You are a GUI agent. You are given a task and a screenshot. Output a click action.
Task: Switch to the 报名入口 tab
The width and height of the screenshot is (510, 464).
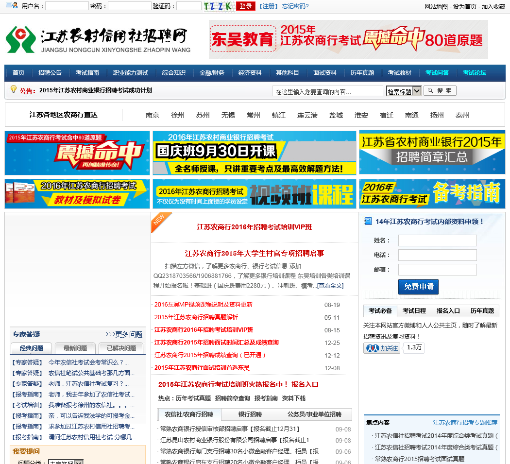(x=448, y=311)
